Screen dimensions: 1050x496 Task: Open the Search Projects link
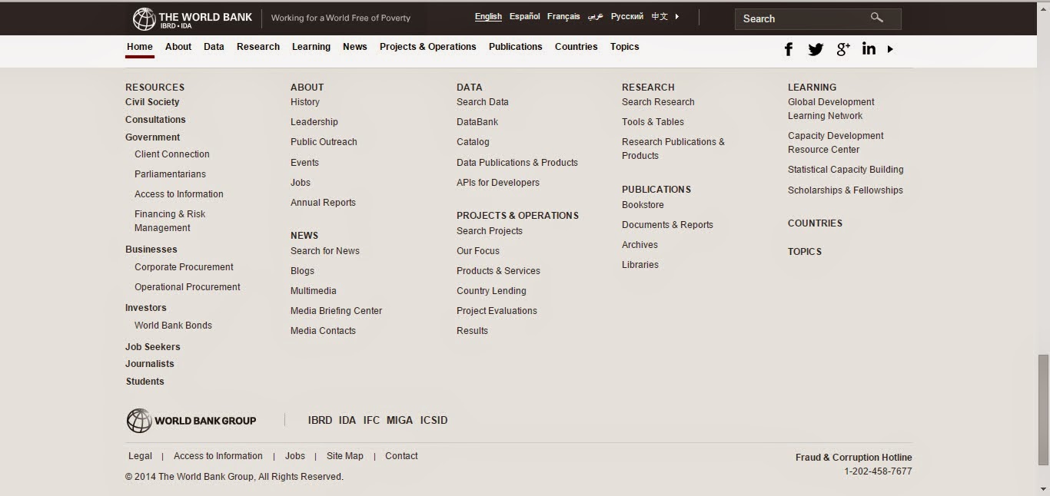point(490,231)
